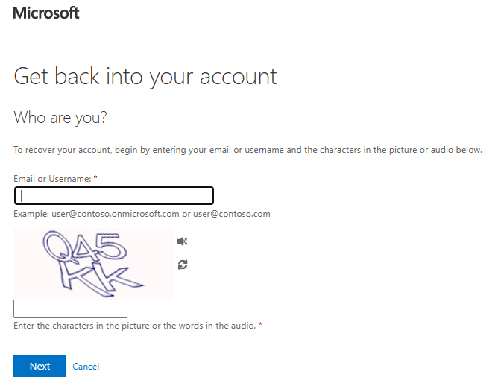495x389 pixels.
Task: Refresh the CAPTCHA image with reload icon
Action: point(183,265)
